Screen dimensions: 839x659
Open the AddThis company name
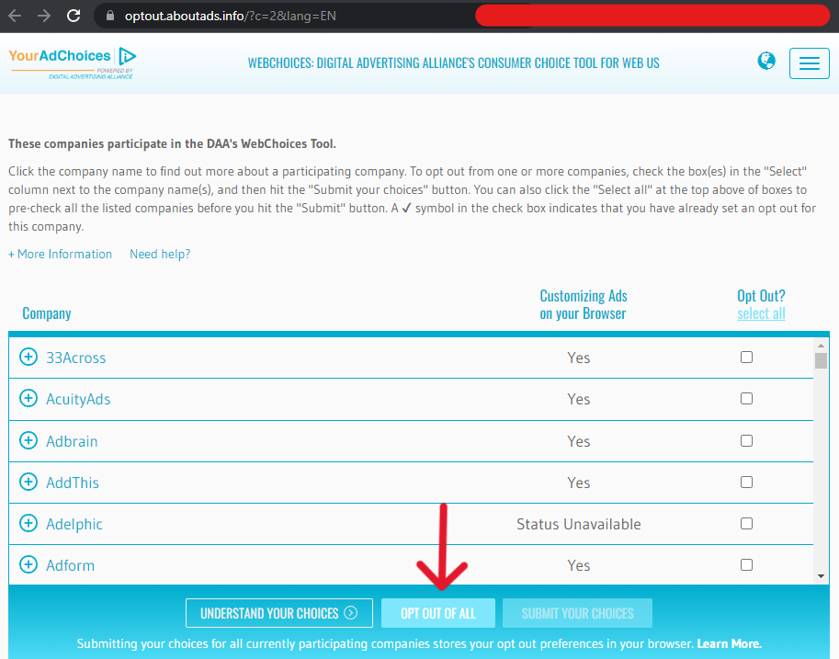[x=73, y=483]
